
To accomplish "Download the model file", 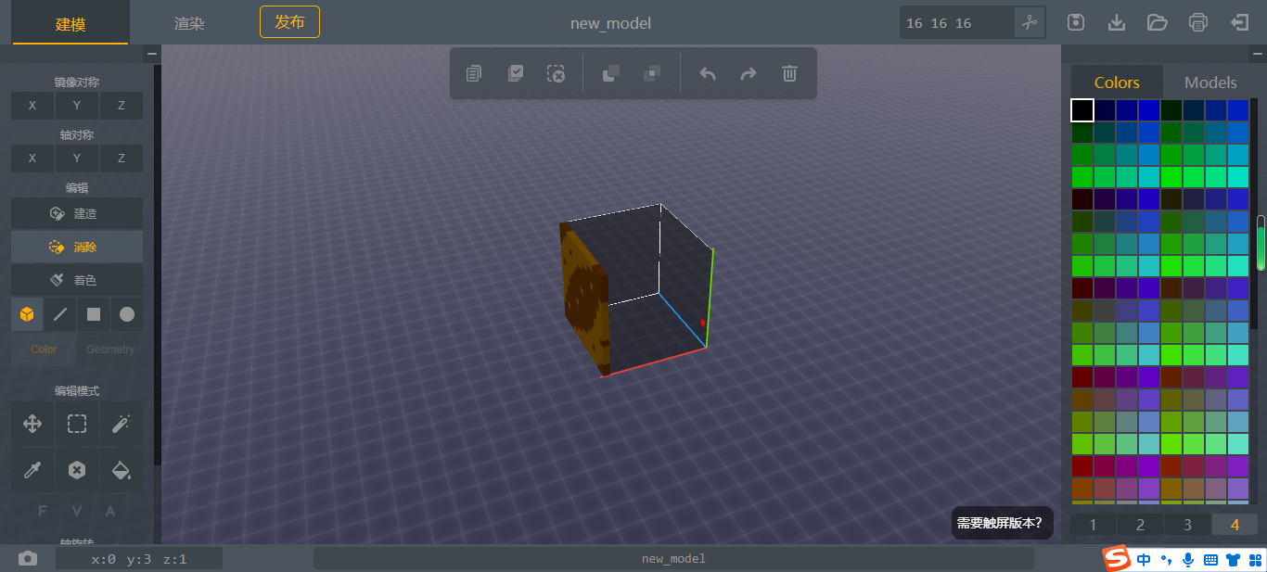I will pyautogui.click(x=1117, y=22).
